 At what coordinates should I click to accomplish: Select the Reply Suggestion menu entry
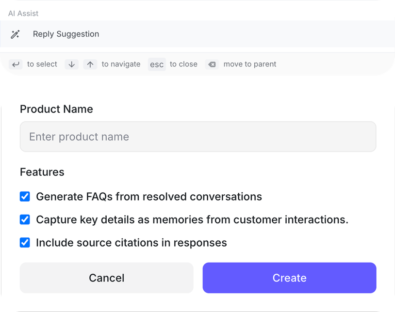66,34
